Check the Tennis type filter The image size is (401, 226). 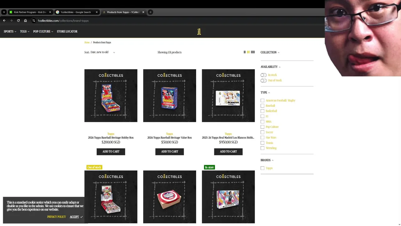[x=263, y=143]
